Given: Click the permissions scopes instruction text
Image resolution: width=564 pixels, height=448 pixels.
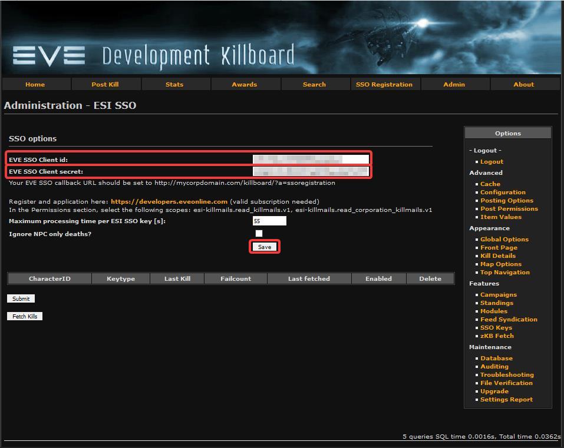Looking at the screenshot, I should [220, 210].
